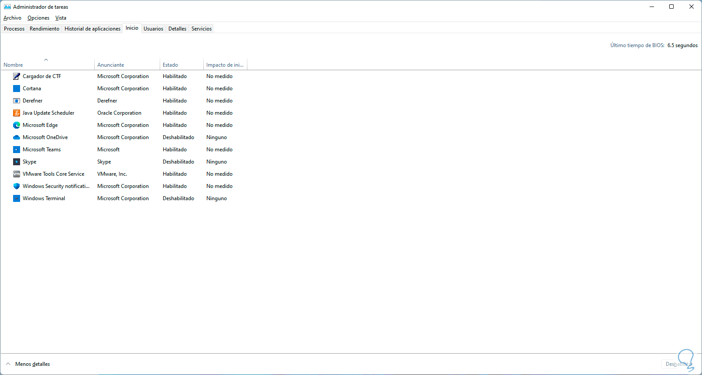Open the Historial de aplicaciones tab
Screen dimensions: 702x375
[x=92, y=29]
